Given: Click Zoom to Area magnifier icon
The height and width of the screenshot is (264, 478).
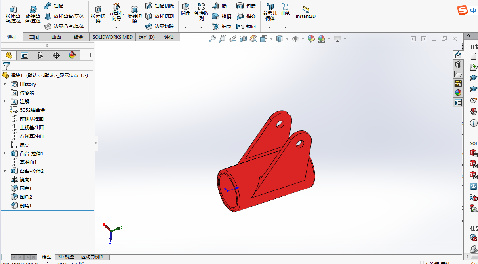Looking at the screenshot, I should 223,39.
